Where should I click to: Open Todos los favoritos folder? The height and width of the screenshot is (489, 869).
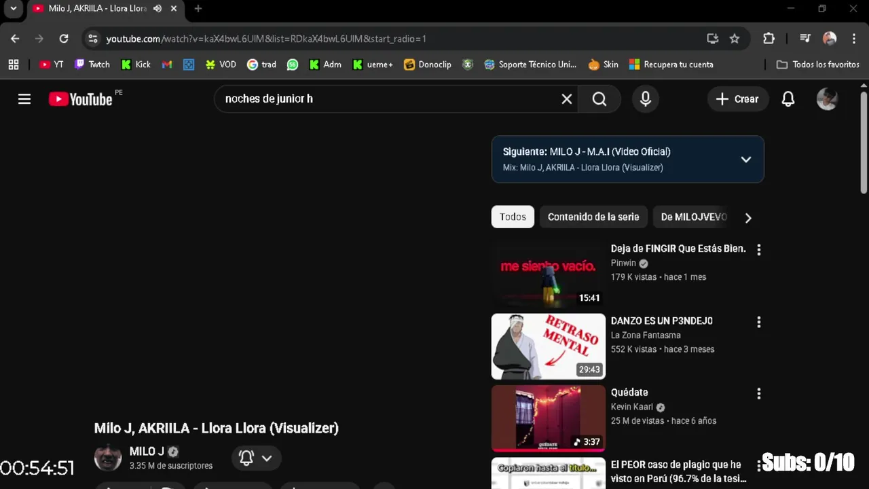(x=818, y=65)
